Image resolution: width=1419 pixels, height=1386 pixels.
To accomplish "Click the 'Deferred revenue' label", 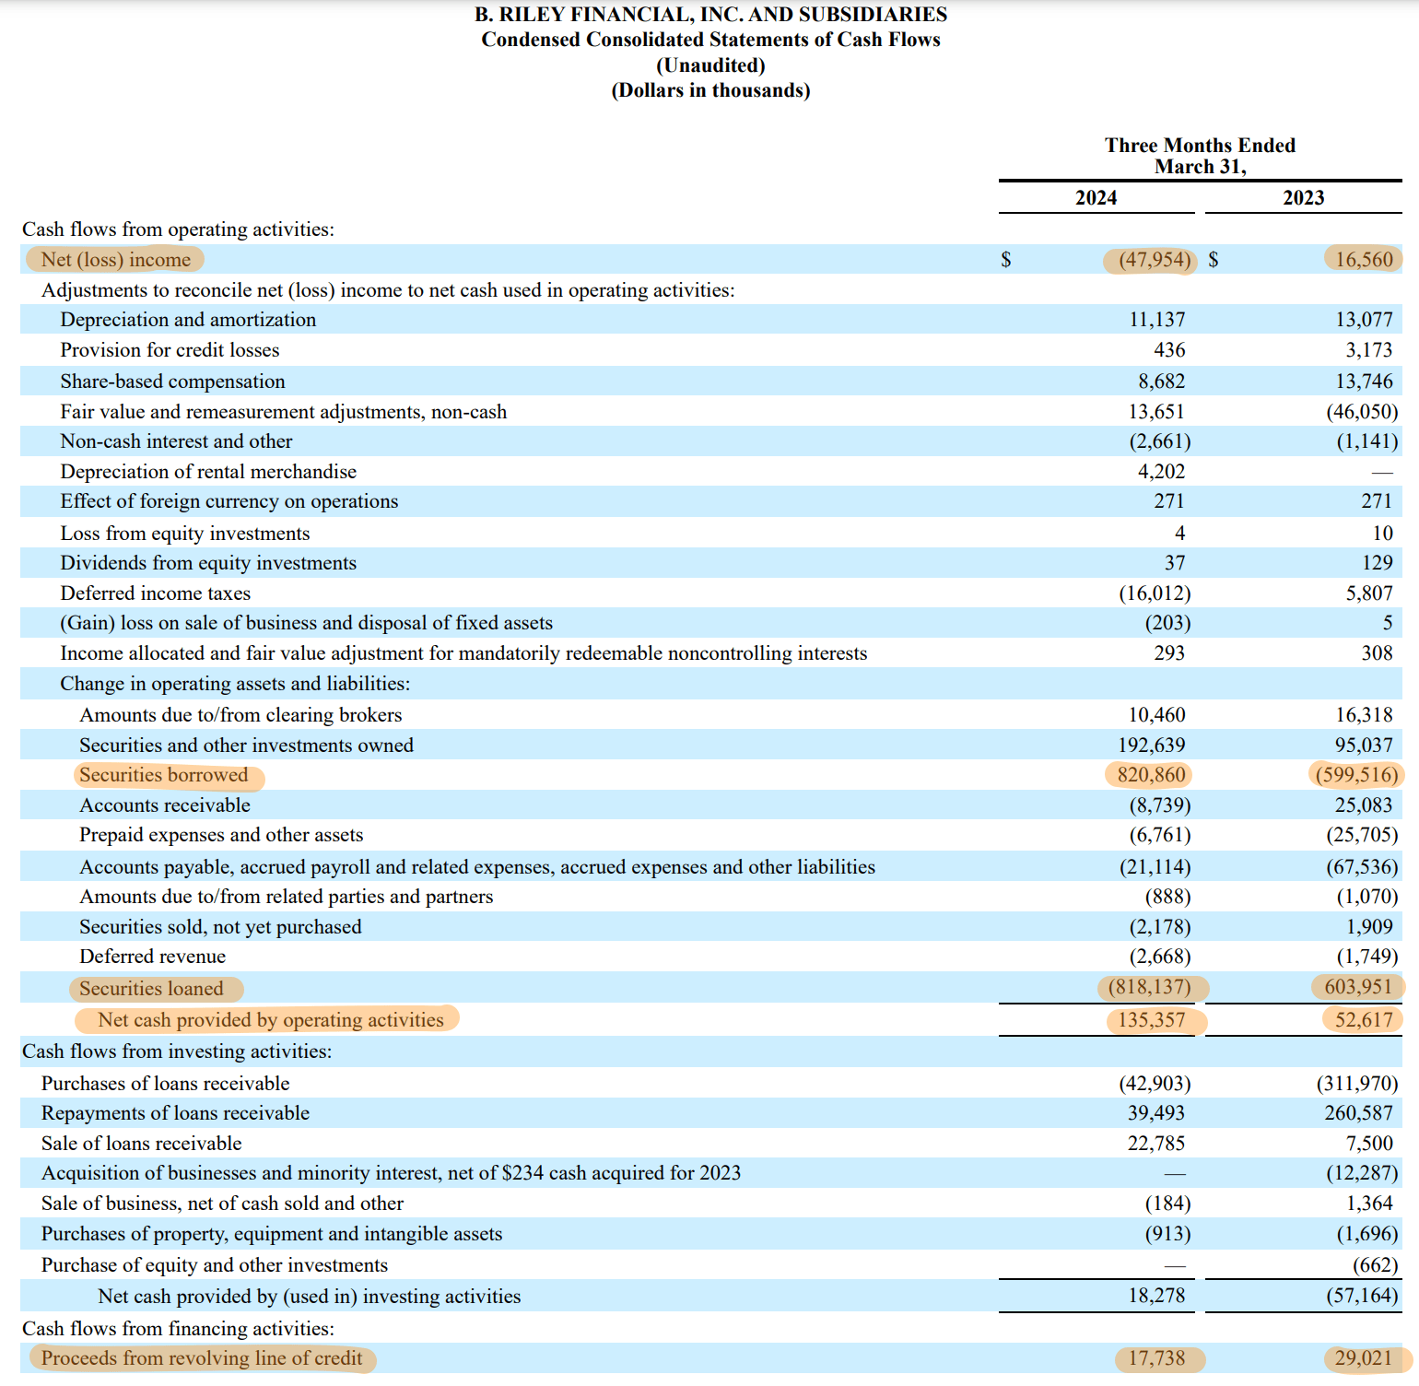I will 153,957.
